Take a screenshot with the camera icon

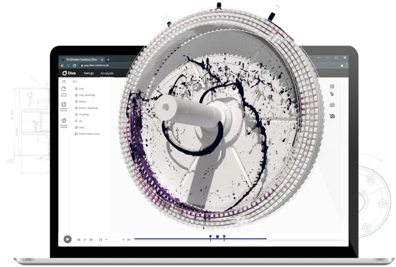pyautogui.click(x=332, y=116)
